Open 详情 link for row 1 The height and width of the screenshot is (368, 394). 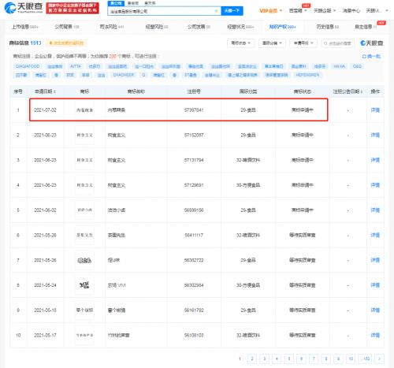click(375, 110)
